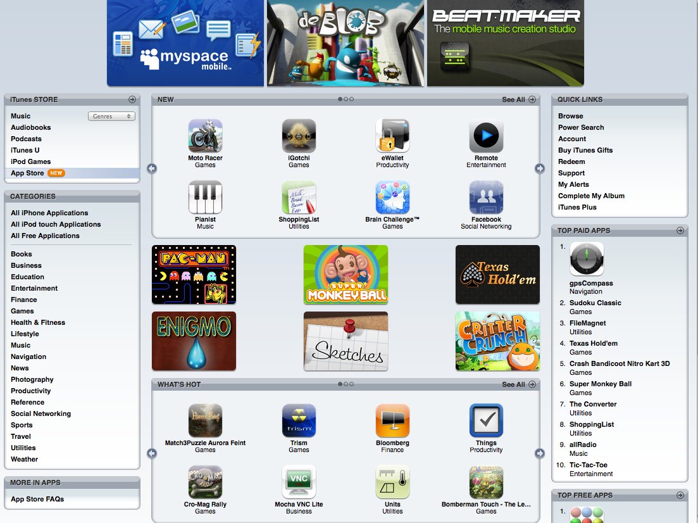Select Tic-Tac-Toe in Top Paid Apps
This screenshot has height=523, width=698.
tap(588, 465)
